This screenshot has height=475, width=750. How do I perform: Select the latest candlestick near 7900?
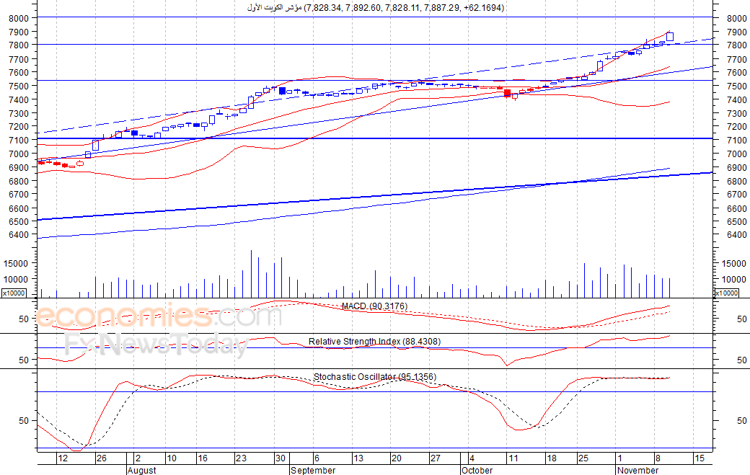point(670,36)
